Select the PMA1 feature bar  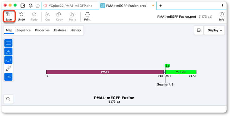tap(105, 72)
